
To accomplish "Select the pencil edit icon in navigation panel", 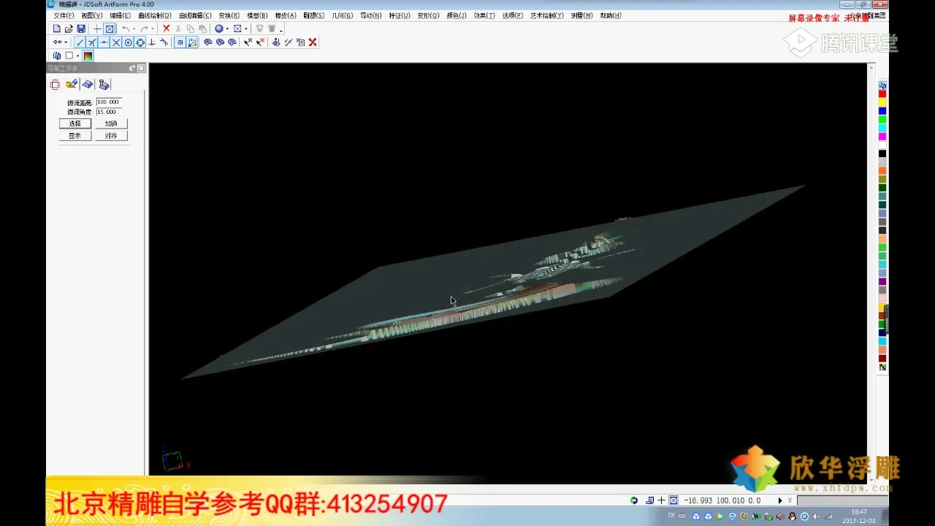I will pyautogui.click(x=72, y=85).
